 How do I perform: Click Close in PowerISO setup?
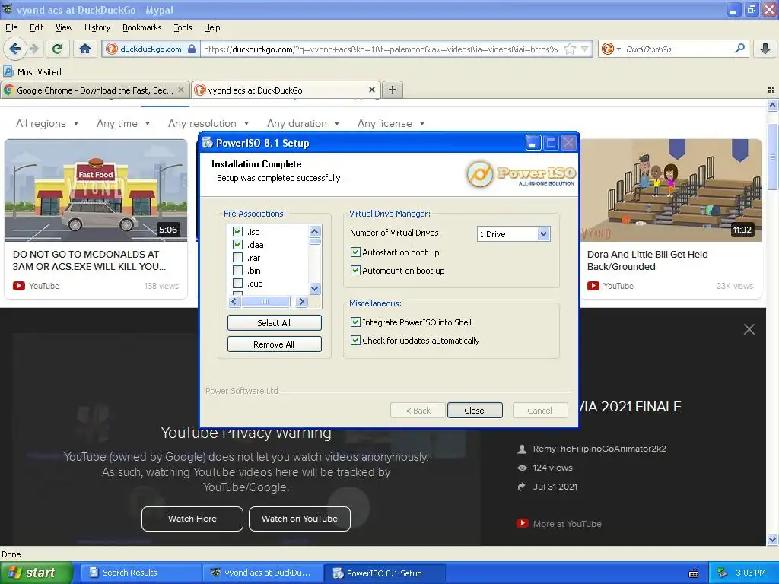coord(475,410)
